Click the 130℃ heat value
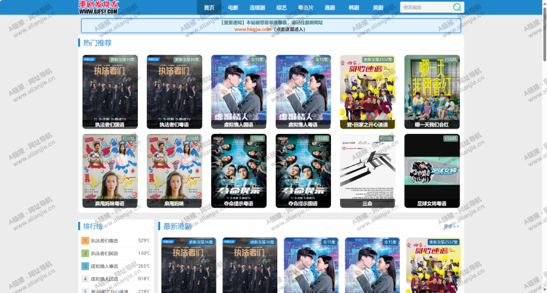 click(x=144, y=253)
